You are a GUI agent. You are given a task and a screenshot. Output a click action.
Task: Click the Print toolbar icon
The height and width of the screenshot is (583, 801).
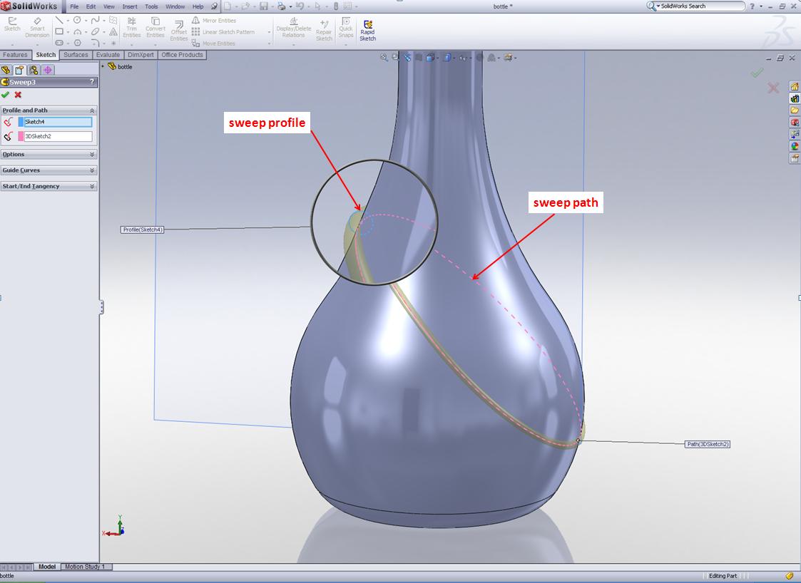coord(281,6)
